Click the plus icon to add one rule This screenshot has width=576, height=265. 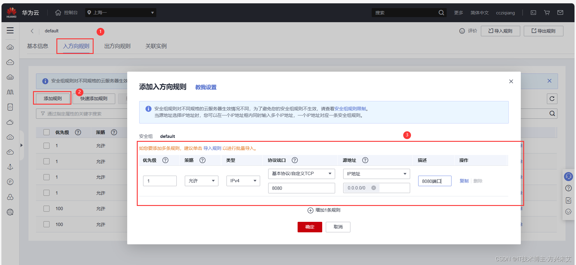(x=310, y=210)
